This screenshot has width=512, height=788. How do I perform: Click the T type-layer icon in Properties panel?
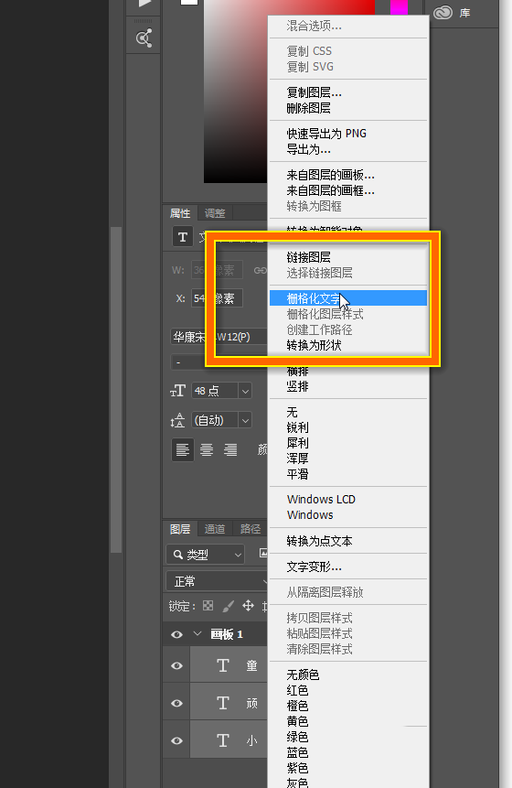point(183,237)
